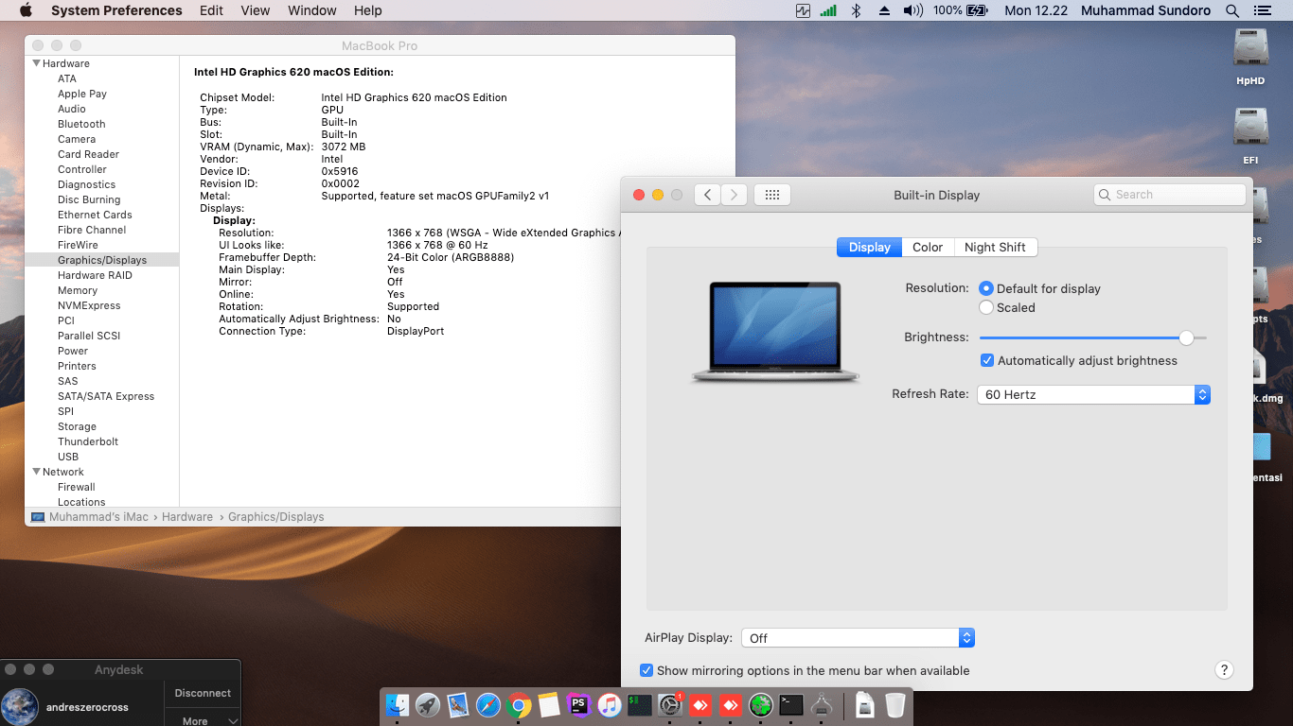Viewport: 1293px width, 726px height.
Task: Open PhpStorm from the Dock
Action: coord(578,704)
